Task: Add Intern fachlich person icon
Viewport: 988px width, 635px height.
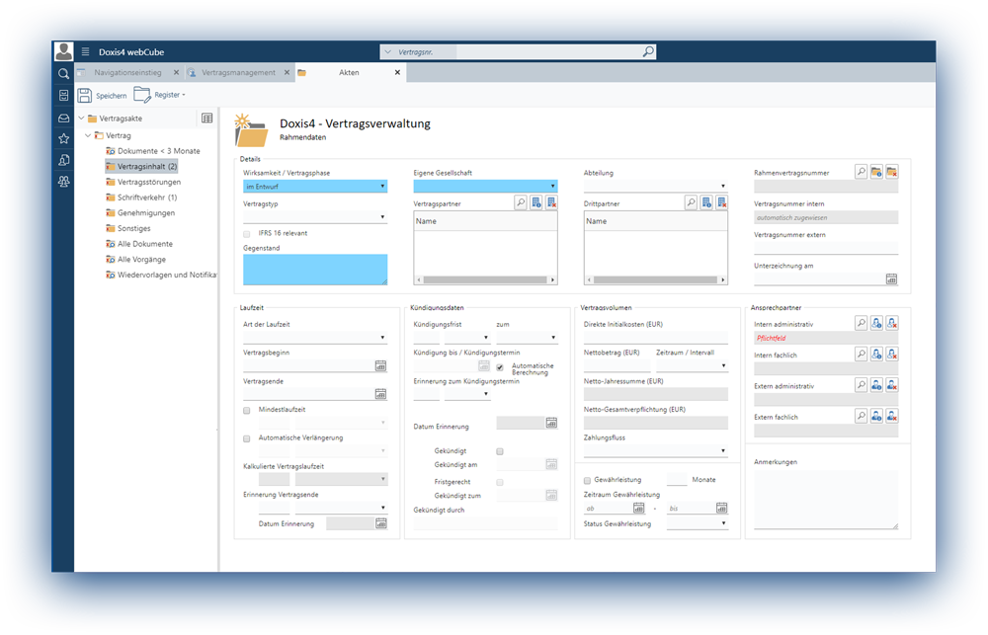Action: (876, 354)
